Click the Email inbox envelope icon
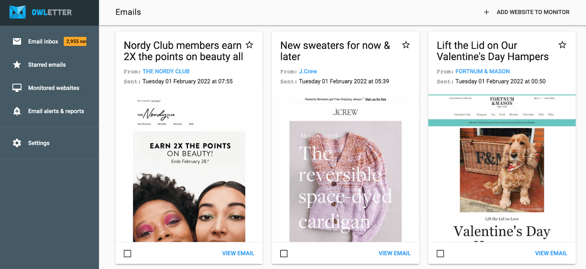The height and width of the screenshot is (269, 586). click(x=17, y=41)
